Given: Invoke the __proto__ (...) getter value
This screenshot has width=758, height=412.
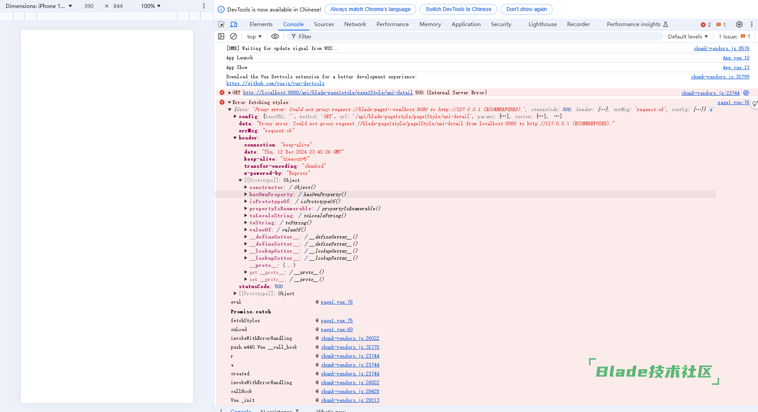Looking at the screenshot, I should click(x=289, y=265).
